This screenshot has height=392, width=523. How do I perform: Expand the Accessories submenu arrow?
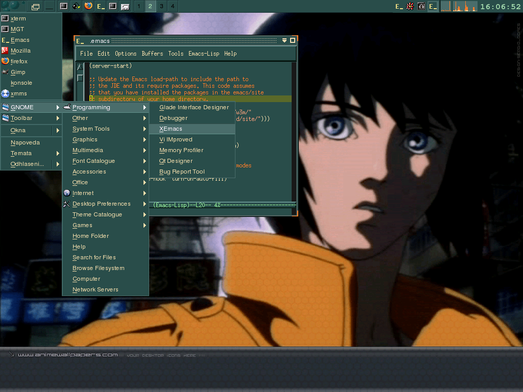pos(145,171)
